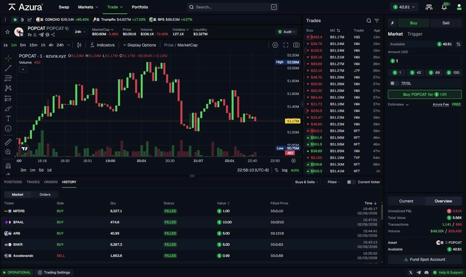This screenshot has width=466, height=277.
Task: Select the crosshair cursor tool
Action: coord(8,58)
